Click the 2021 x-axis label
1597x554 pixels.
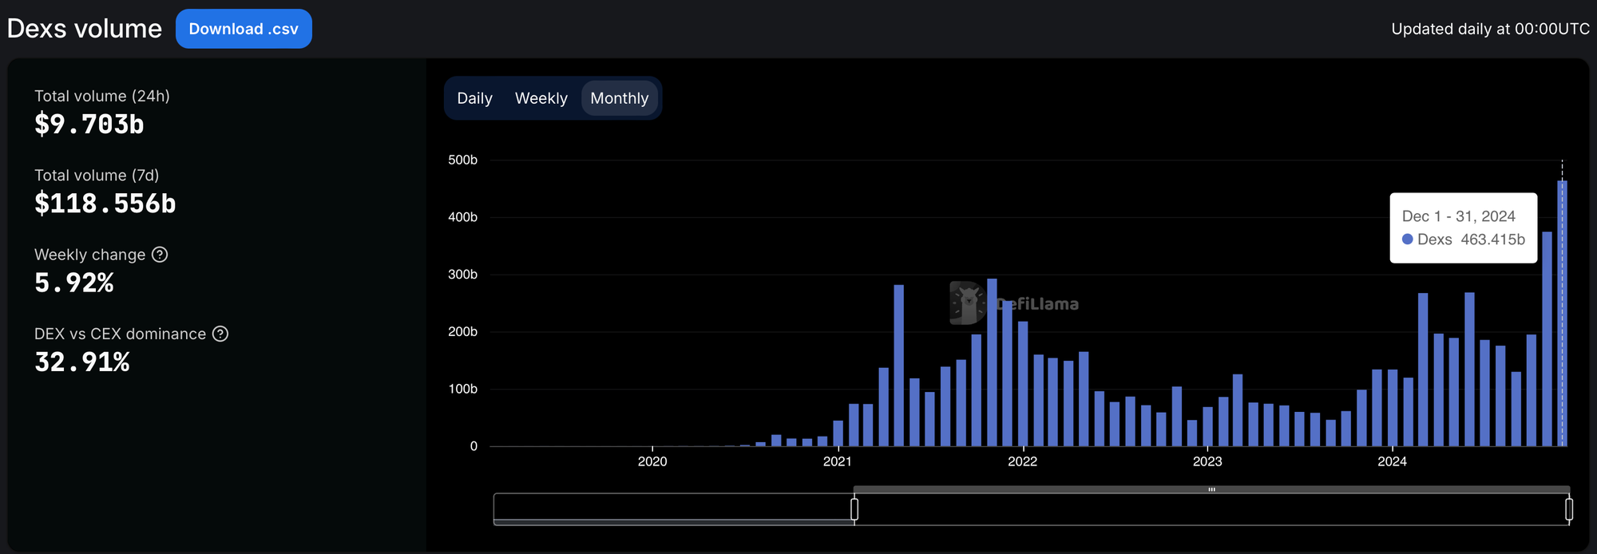[x=838, y=461]
